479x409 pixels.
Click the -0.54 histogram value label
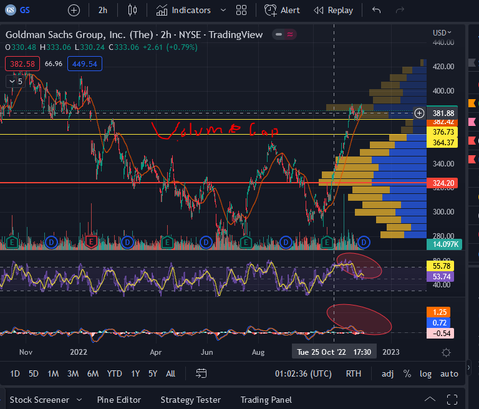(x=440, y=334)
